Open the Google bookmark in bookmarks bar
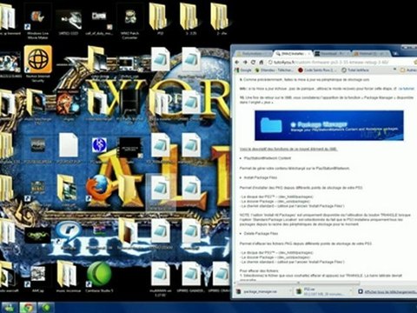417x313 pixels. [x=242, y=70]
